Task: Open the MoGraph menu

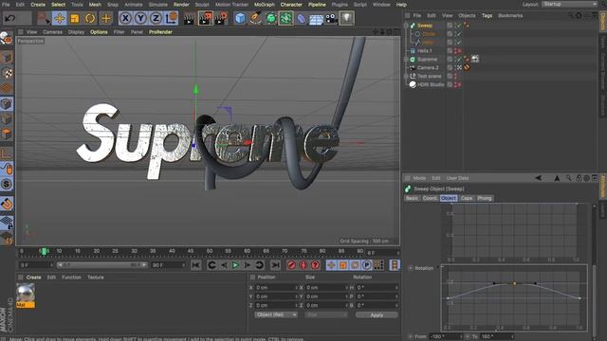Action: (264, 5)
